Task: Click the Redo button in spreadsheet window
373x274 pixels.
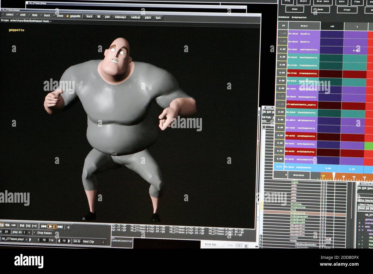Action: pos(320,9)
